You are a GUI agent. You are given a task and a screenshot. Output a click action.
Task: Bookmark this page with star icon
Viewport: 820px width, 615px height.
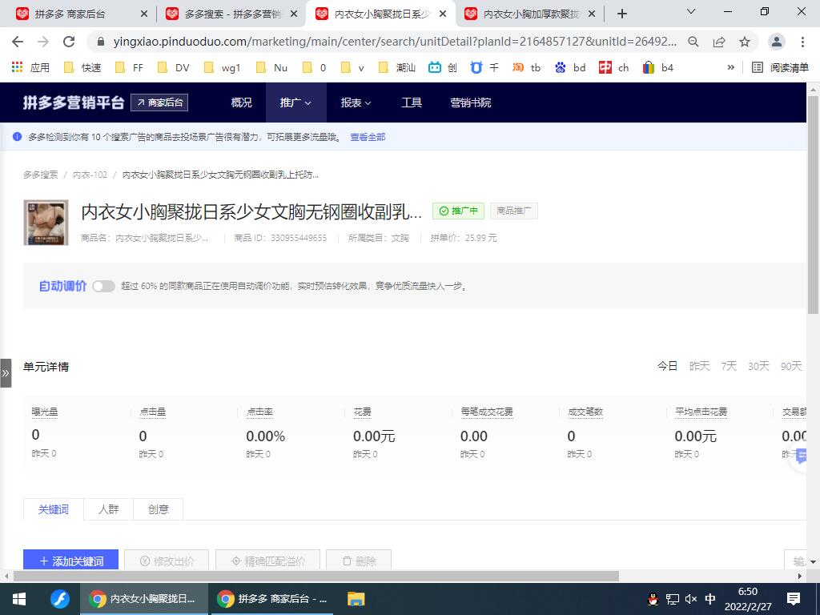pos(745,42)
